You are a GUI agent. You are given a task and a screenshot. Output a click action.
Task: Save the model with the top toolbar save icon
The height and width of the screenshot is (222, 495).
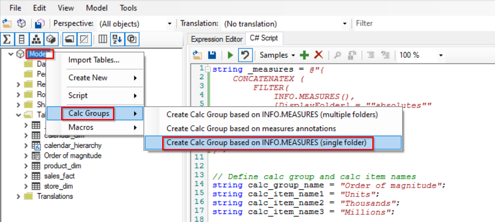tap(39, 24)
